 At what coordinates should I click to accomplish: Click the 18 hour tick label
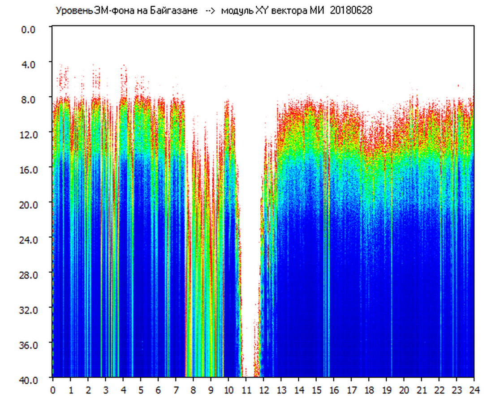[369, 390]
